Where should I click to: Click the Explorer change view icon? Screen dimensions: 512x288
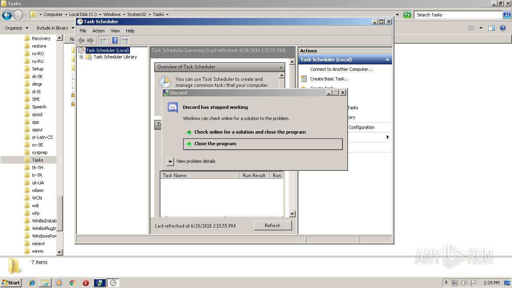[x=471, y=28]
